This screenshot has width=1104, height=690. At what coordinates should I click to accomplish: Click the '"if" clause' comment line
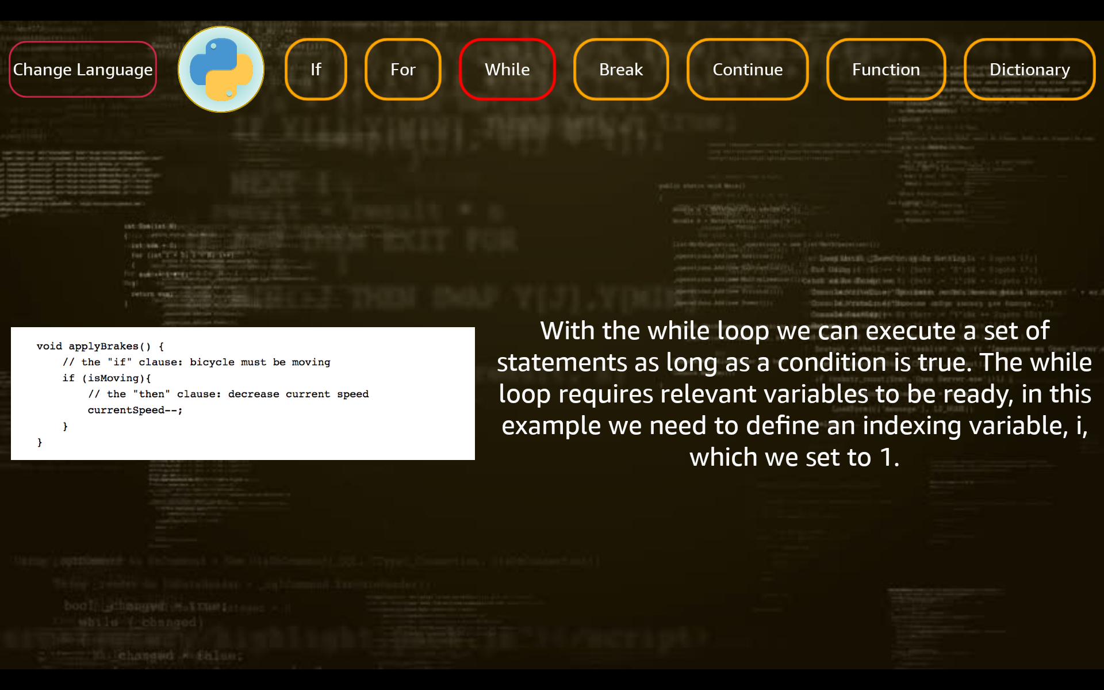point(197,362)
